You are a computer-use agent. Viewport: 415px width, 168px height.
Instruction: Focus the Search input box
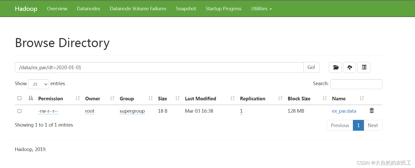tap(356, 84)
